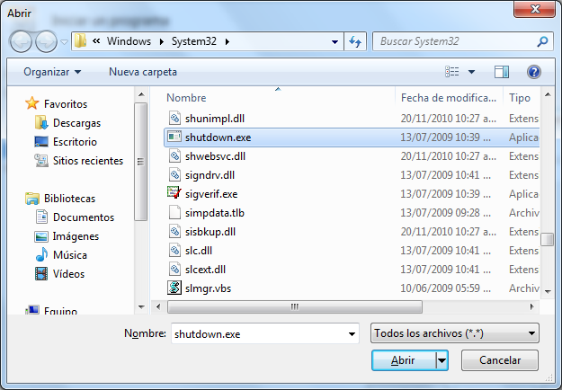
Task: Click the magnifying glass search icon
Action: click(542, 41)
